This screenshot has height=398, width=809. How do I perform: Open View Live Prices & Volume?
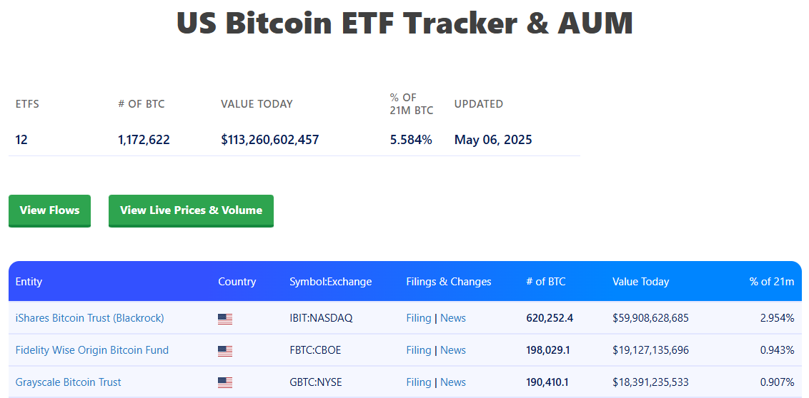tap(191, 210)
